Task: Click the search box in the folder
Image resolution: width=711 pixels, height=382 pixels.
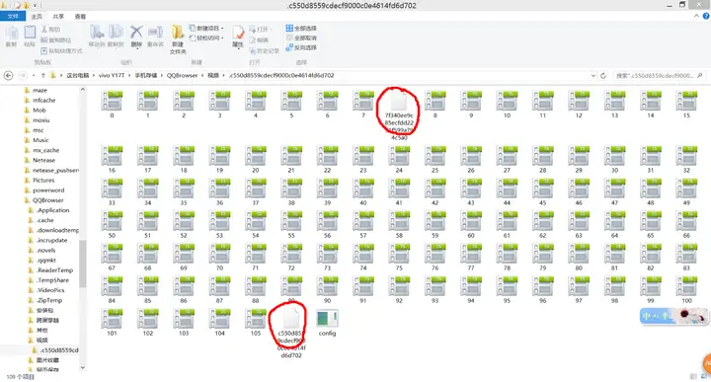Action: pos(659,76)
